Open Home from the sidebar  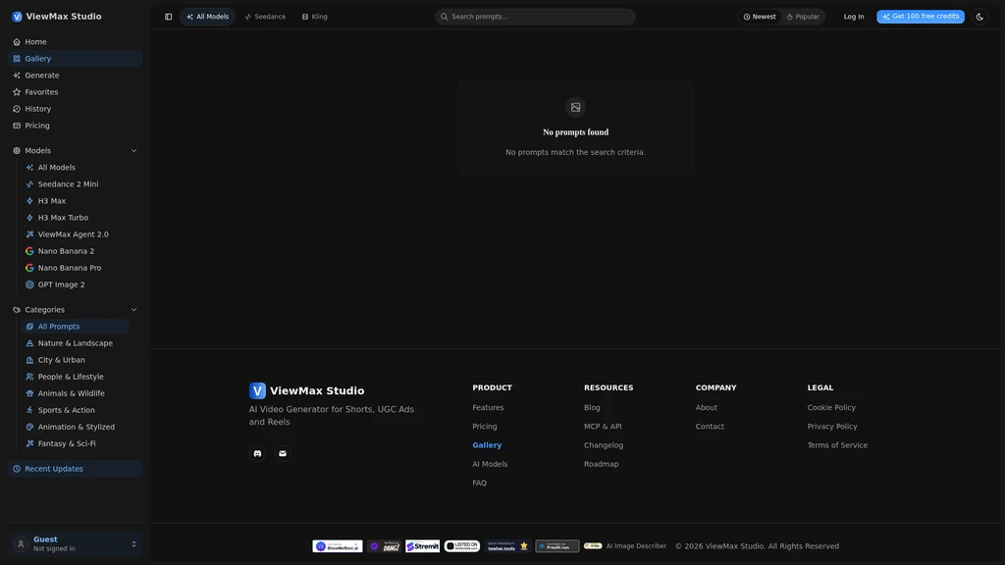point(75,41)
